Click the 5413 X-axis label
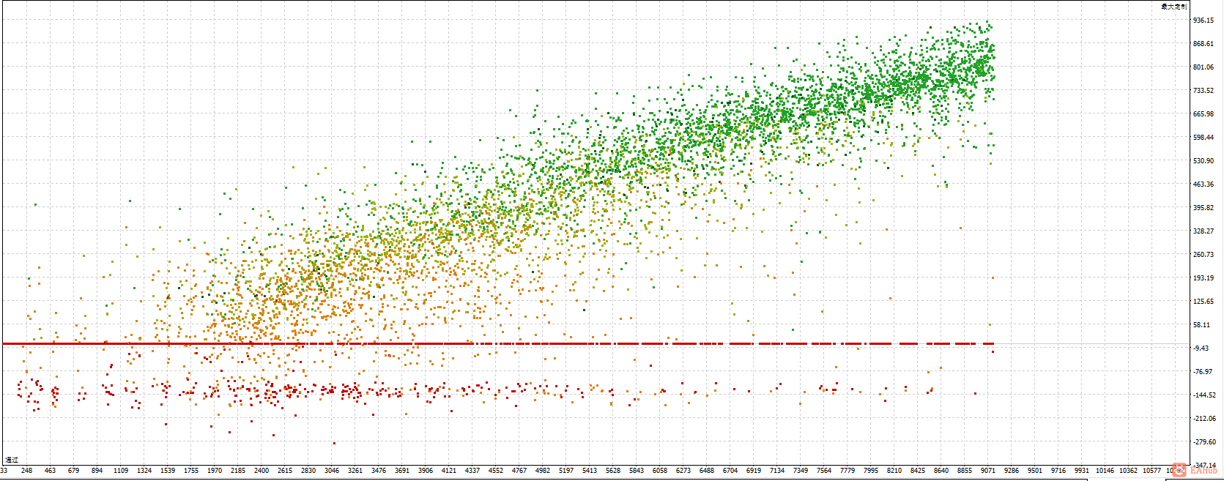 point(590,471)
